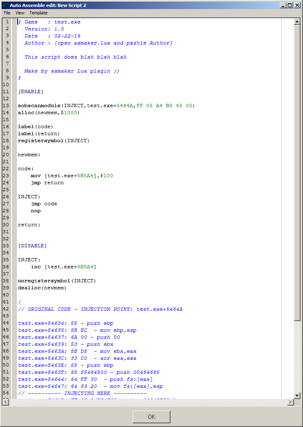Click the Author comment line
The width and height of the screenshot is (303, 427).
98,43
